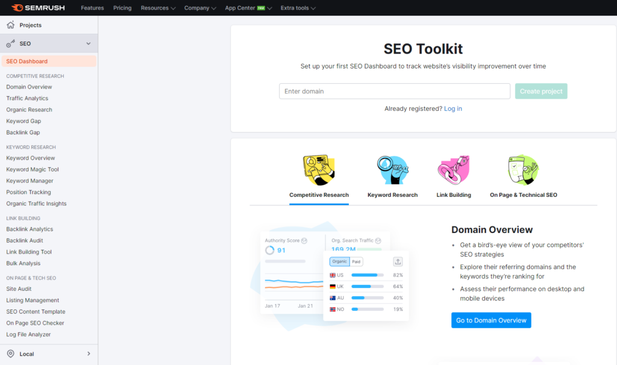Open Backlink Audit in the sidebar

(x=24, y=241)
